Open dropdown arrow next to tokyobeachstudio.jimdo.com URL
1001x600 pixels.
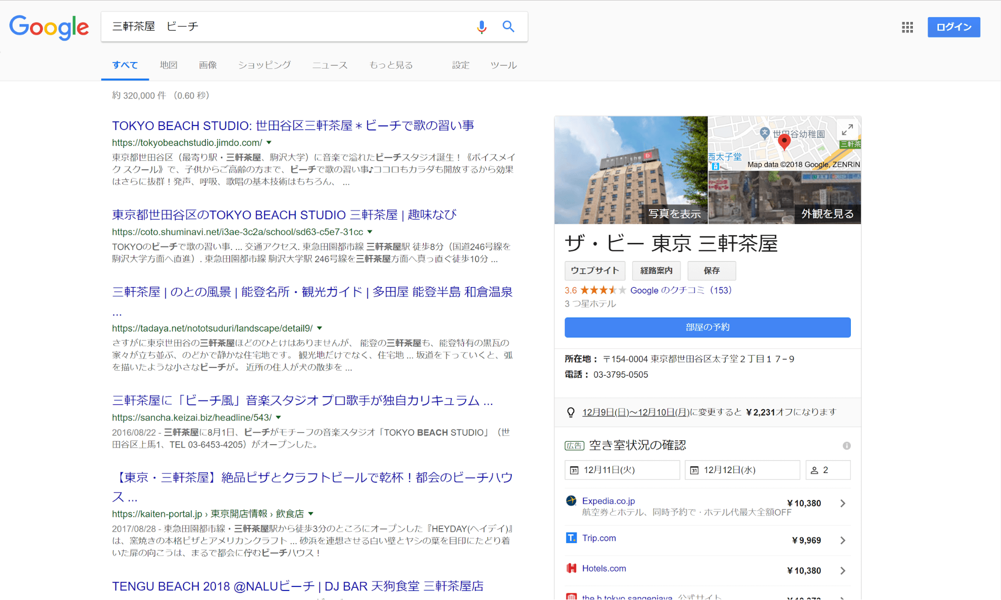click(x=269, y=142)
